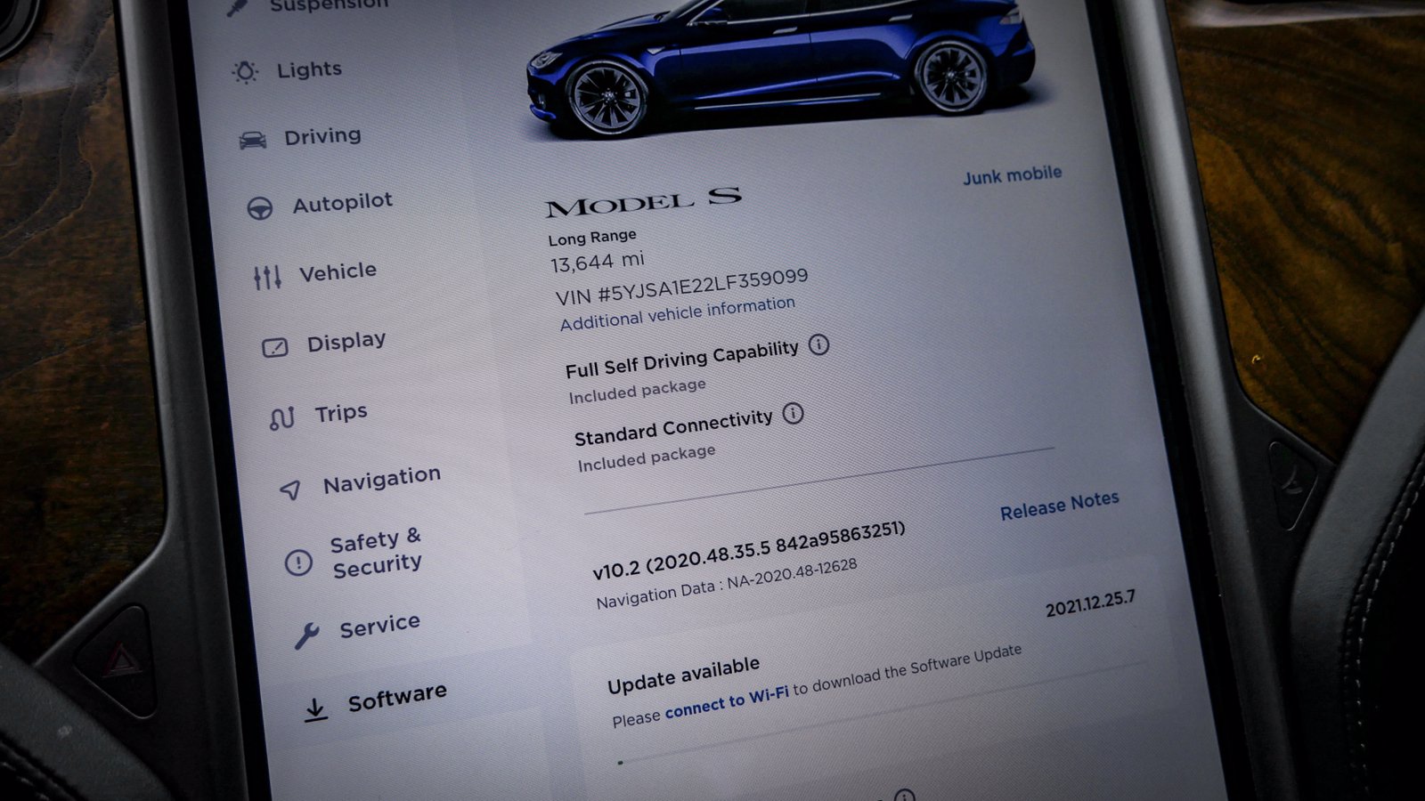This screenshot has height=801, width=1425.
Task: Open the Release Notes link
Action: [1059, 506]
